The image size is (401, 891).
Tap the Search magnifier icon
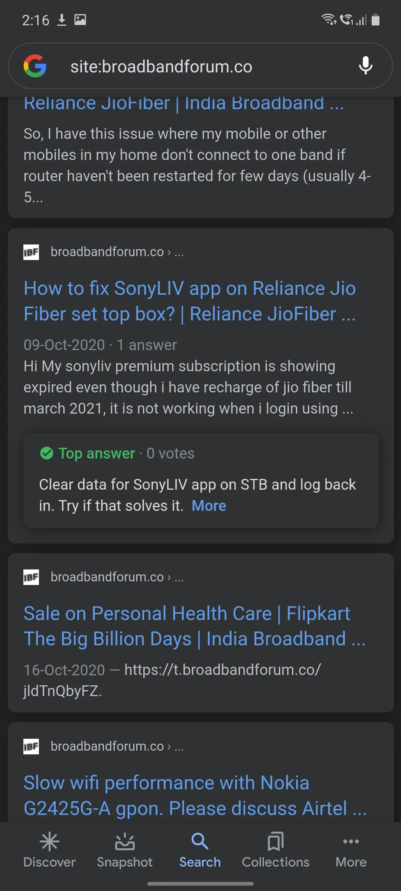(x=200, y=842)
